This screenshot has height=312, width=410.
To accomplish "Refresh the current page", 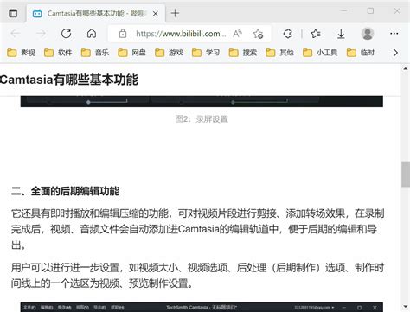I will pyautogui.click(x=66, y=34).
